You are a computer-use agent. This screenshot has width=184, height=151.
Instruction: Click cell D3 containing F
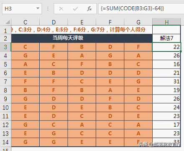pyautogui.click(x=54, y=47)
